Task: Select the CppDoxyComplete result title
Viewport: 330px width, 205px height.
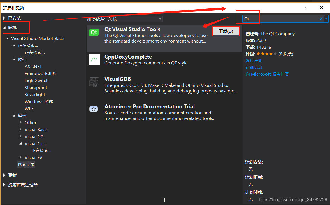Action: [x=128, y=57]
